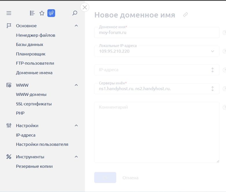Select the highlighted footsteps history icon

coord(51,13)
